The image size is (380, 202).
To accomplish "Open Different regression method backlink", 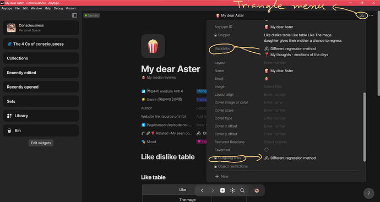I will click(290, 48).
